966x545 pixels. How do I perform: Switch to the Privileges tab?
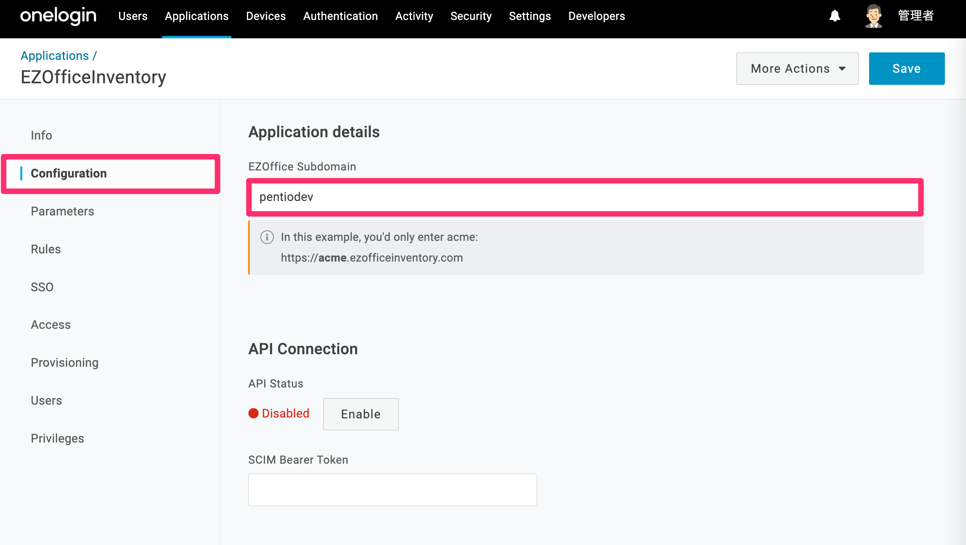coord(57,438)
